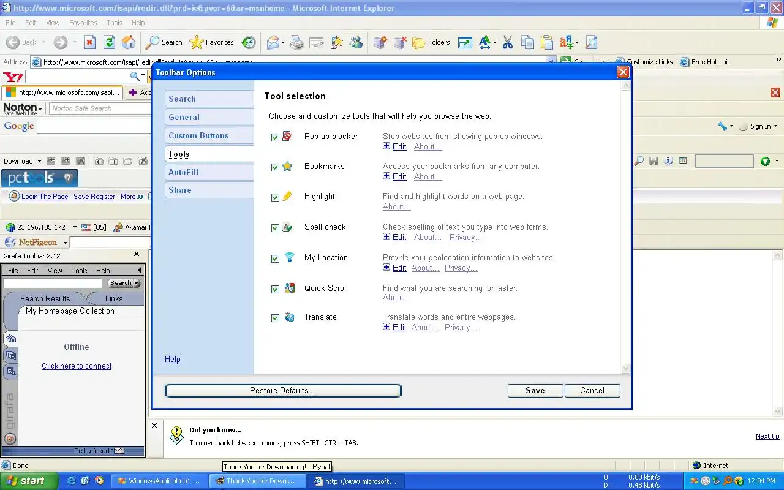Image resolution: width=784 pixels, height=490 pixels.
Task: Go to the Home page icon
Action: coord(129,42)
